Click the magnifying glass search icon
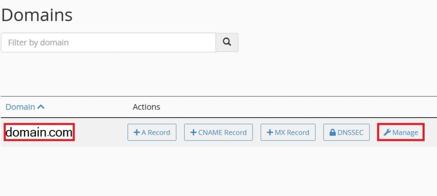437x196 pixels. (227, 42)
